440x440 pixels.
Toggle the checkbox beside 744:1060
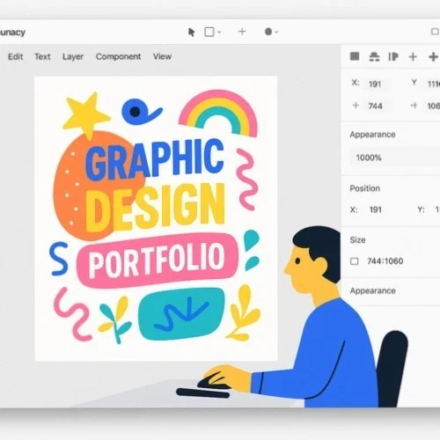[355, 261]
